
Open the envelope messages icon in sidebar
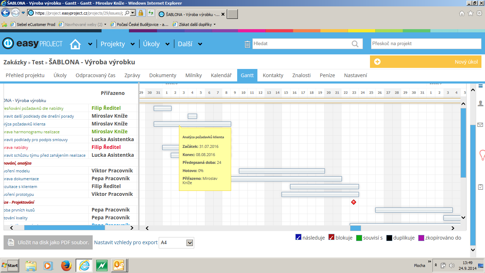click(480, 125)
